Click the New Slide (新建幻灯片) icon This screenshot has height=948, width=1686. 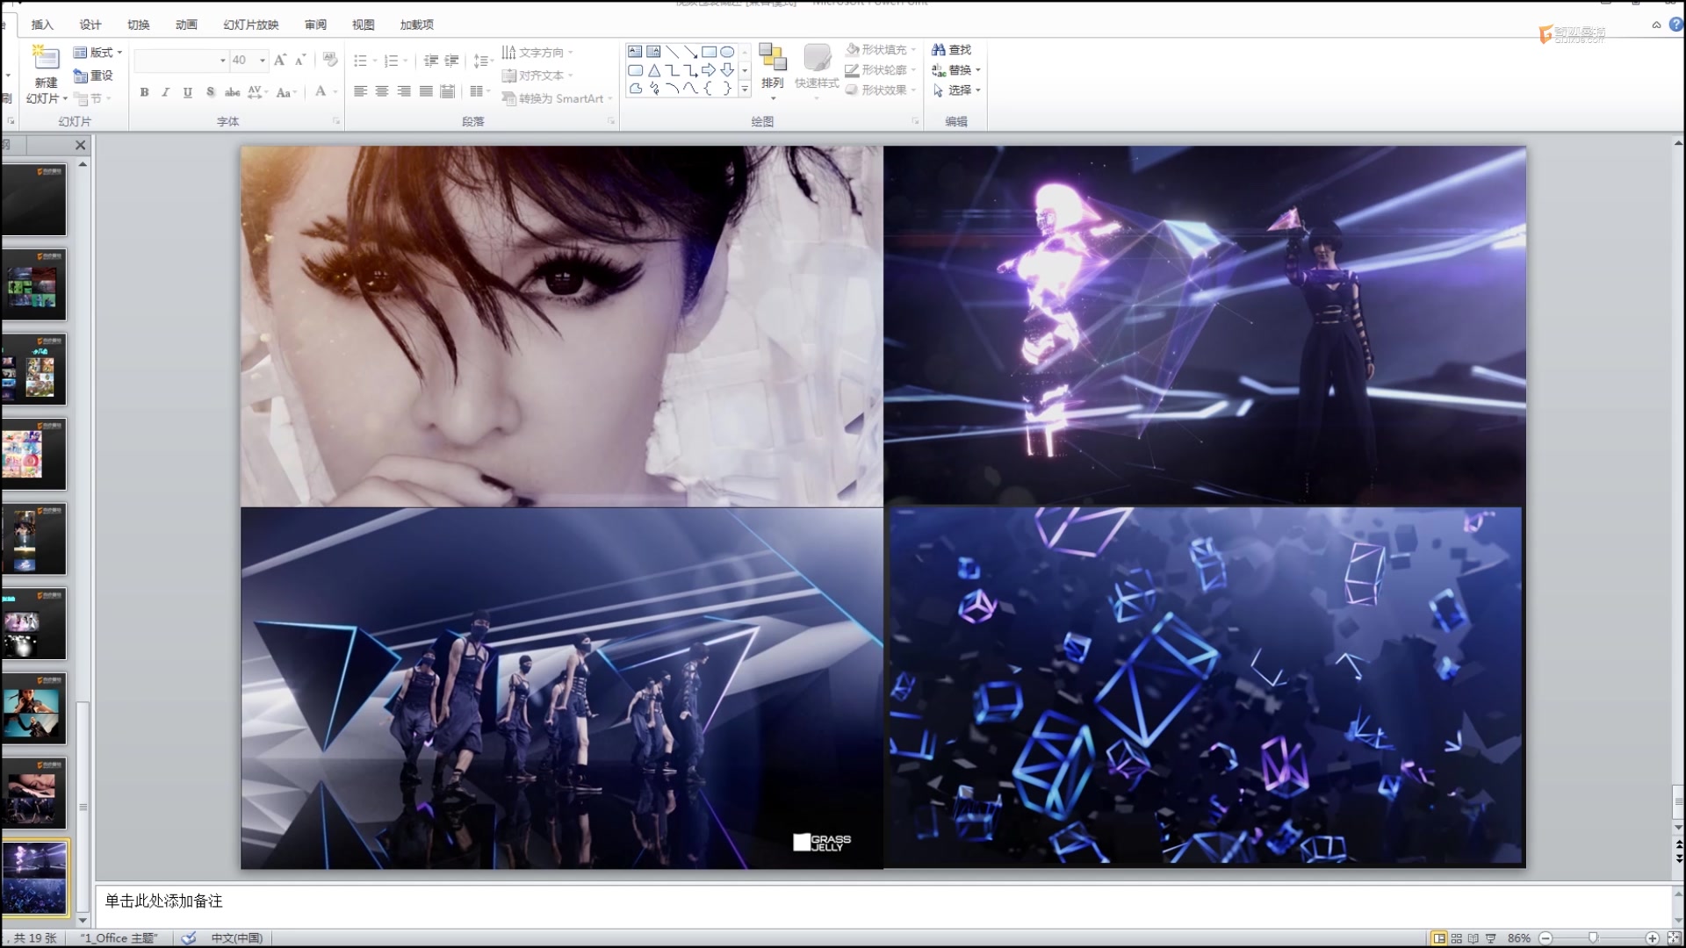[x=46, y=59]
